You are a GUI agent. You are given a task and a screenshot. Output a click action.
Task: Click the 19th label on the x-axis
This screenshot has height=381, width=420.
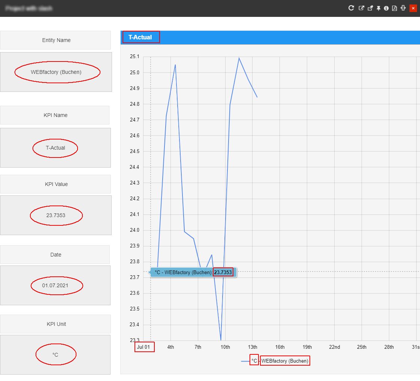tap(307, 347)
